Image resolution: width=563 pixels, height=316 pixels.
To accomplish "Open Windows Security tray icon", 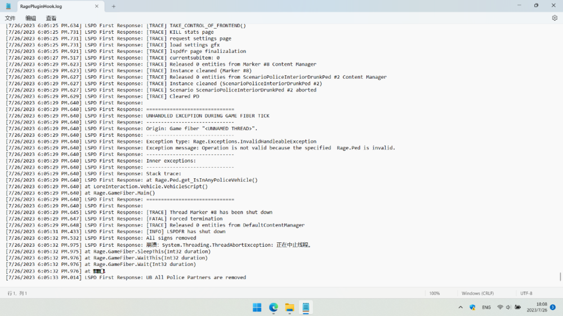I will (472, 308).
